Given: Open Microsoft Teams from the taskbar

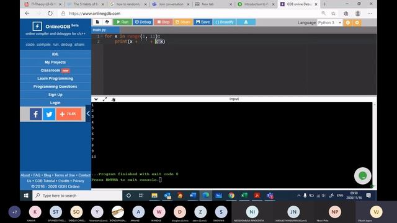Looking at the screenshot, I should 270,196.
